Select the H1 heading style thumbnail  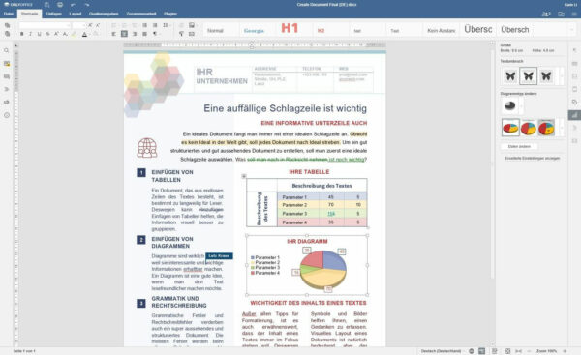pyautogui.click(x=290, y=28)
